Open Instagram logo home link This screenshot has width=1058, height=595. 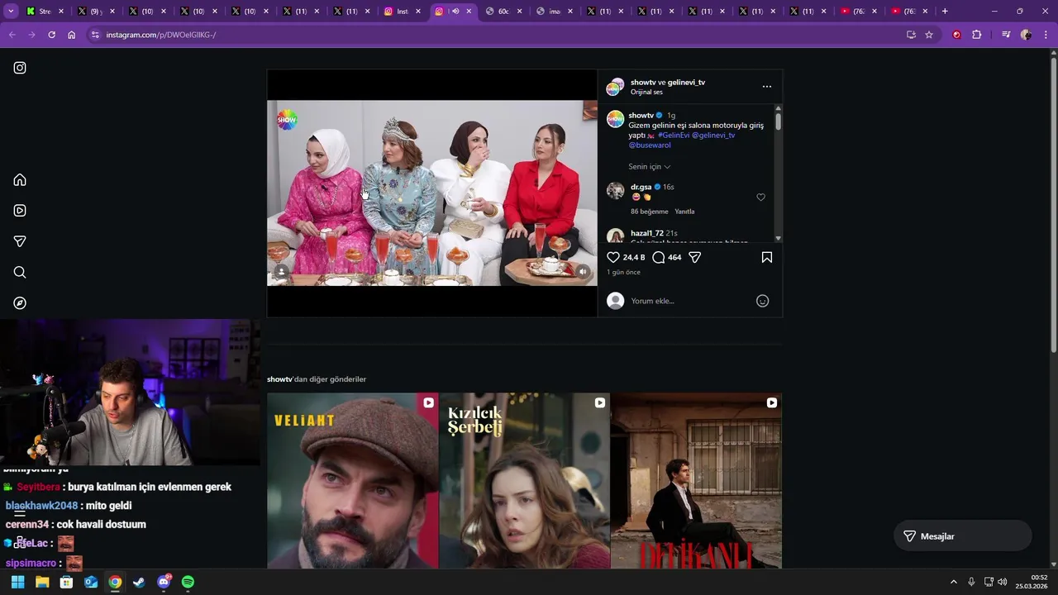pos(20,68)
